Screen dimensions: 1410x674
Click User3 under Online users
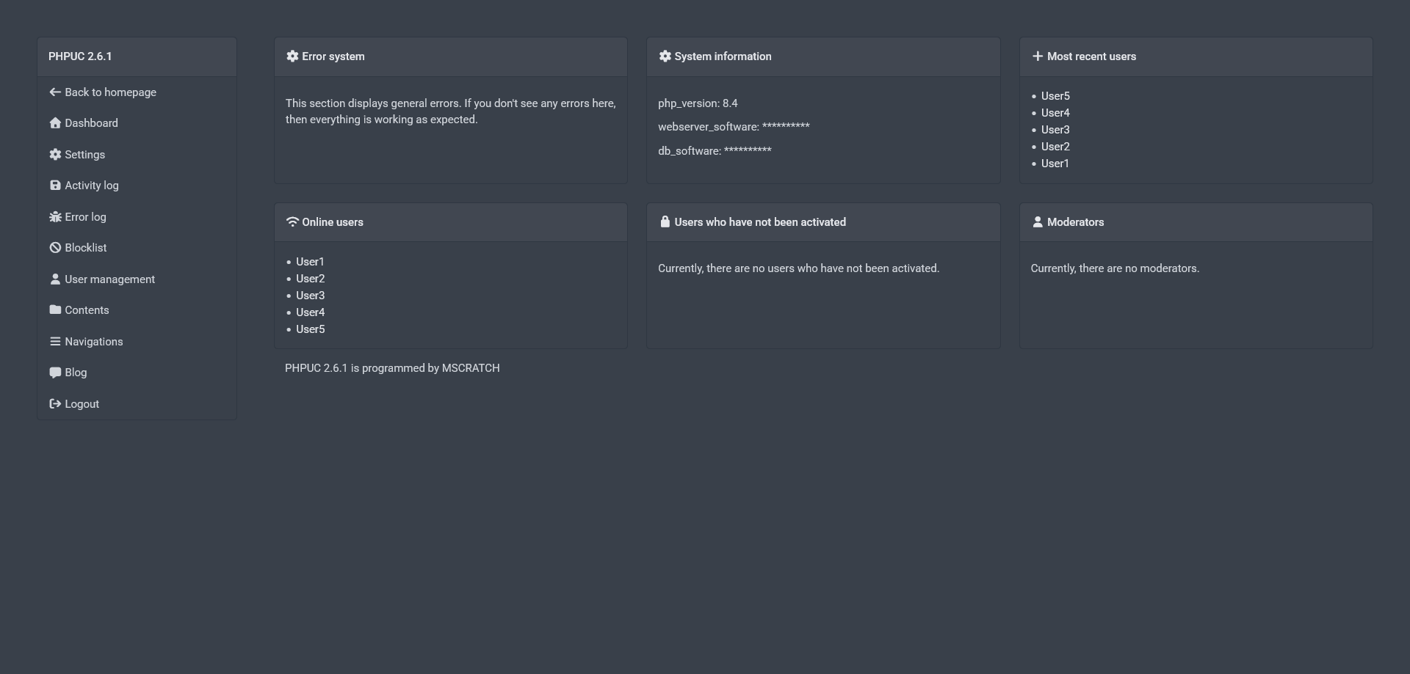click(x=310, y=296)
